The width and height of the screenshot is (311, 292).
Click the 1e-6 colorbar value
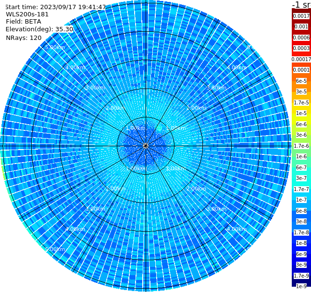click(301, 156)
